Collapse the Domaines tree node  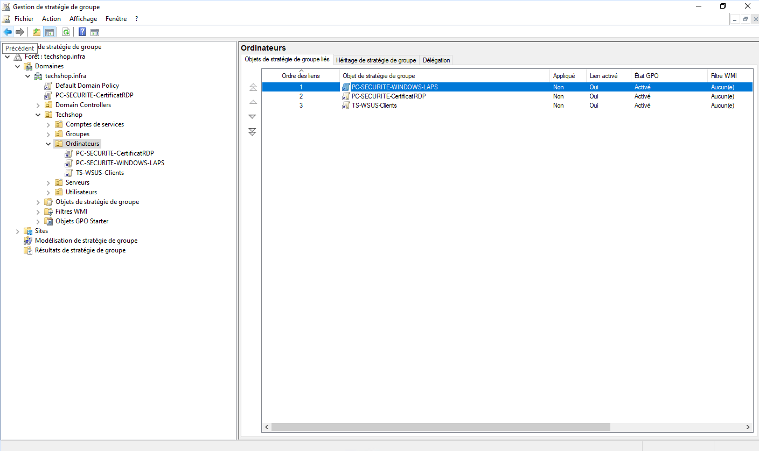18,66
